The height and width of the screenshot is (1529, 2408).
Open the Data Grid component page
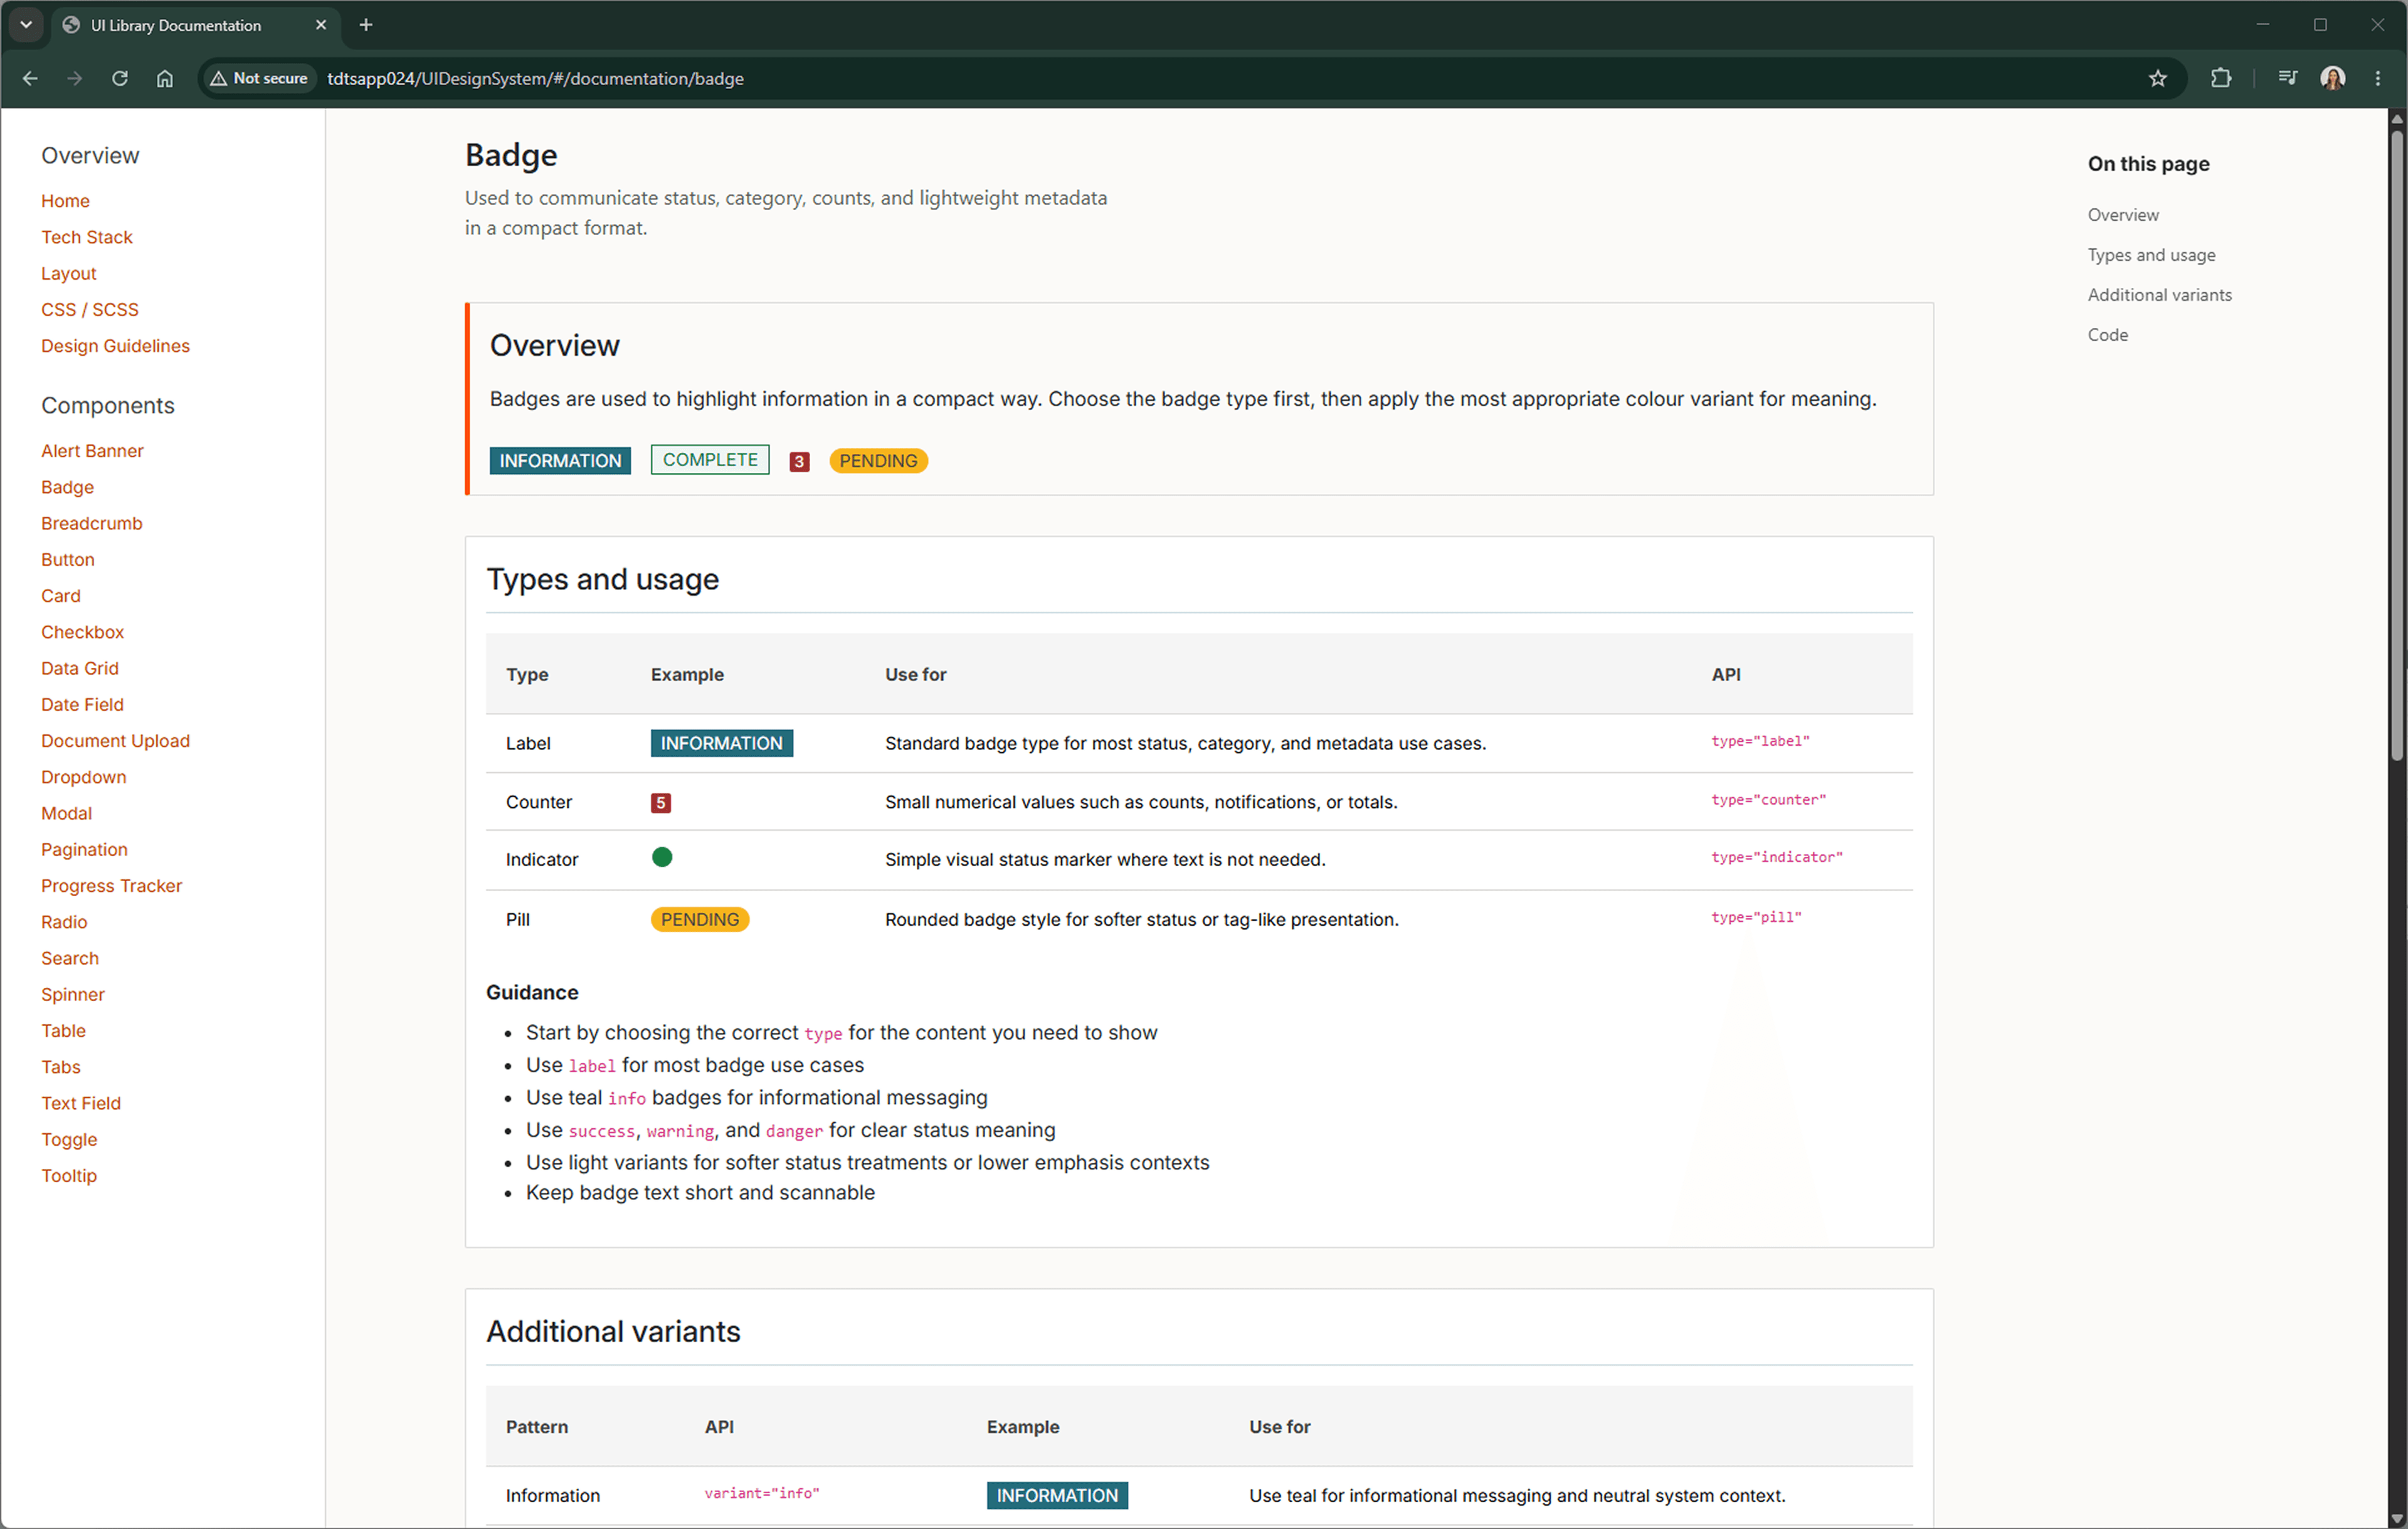point(80,668)
